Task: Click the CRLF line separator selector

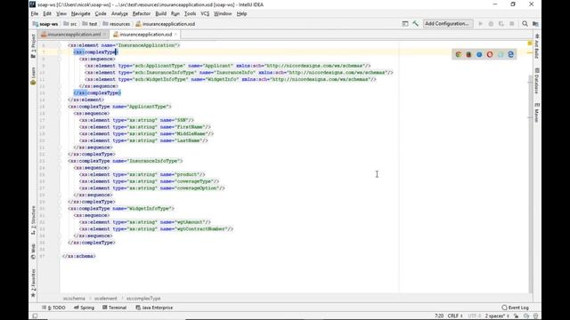Action: 455,316
